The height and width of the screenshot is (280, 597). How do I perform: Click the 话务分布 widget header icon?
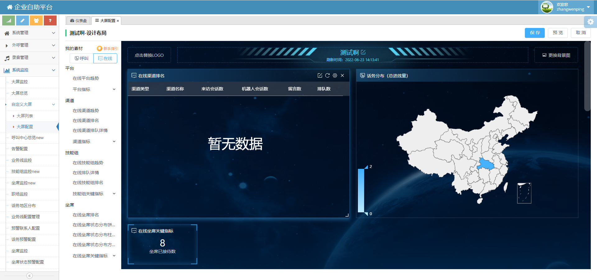click(363, 75)
